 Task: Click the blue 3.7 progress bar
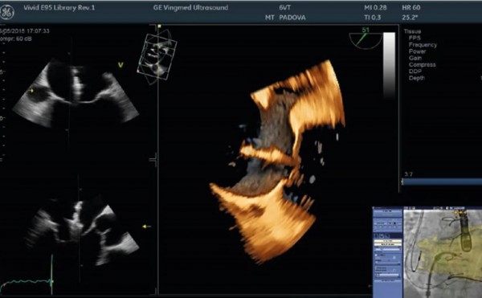pos(442,182)
